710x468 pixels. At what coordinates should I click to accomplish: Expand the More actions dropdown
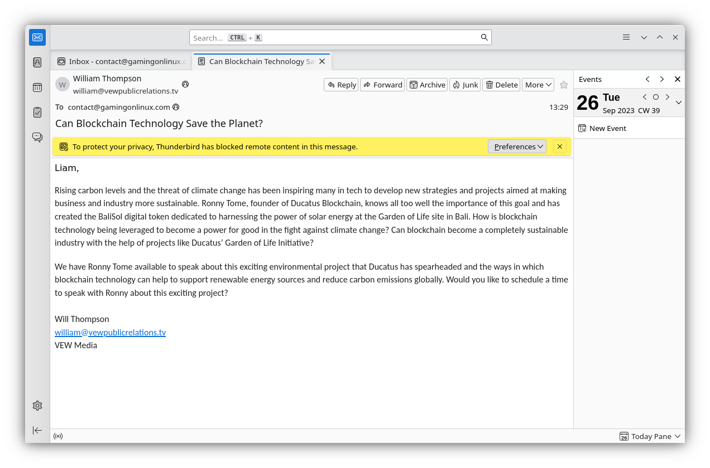538,85
